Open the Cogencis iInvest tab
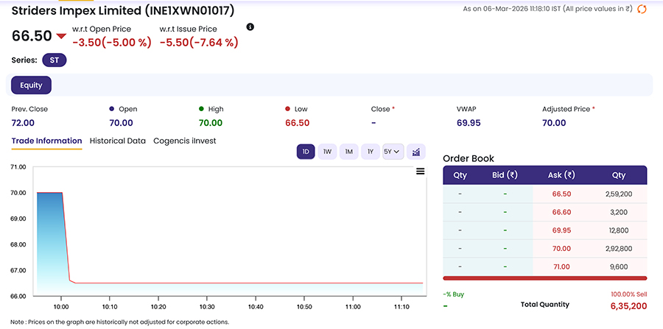Screen dimensions: 663x329 pos(184,141)
